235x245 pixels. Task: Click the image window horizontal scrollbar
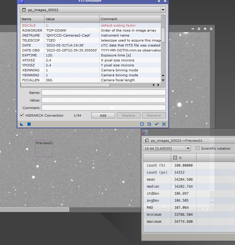coord(34,209)
